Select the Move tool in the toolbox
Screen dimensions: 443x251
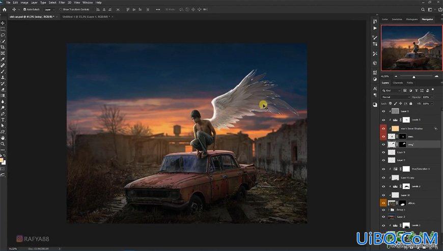click(x=3, y=23)
